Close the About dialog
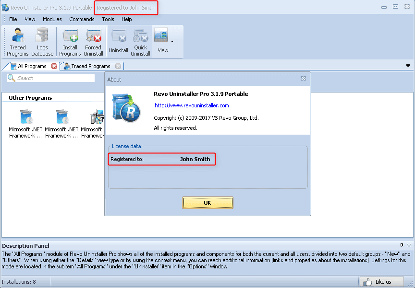 click(303, 79)
